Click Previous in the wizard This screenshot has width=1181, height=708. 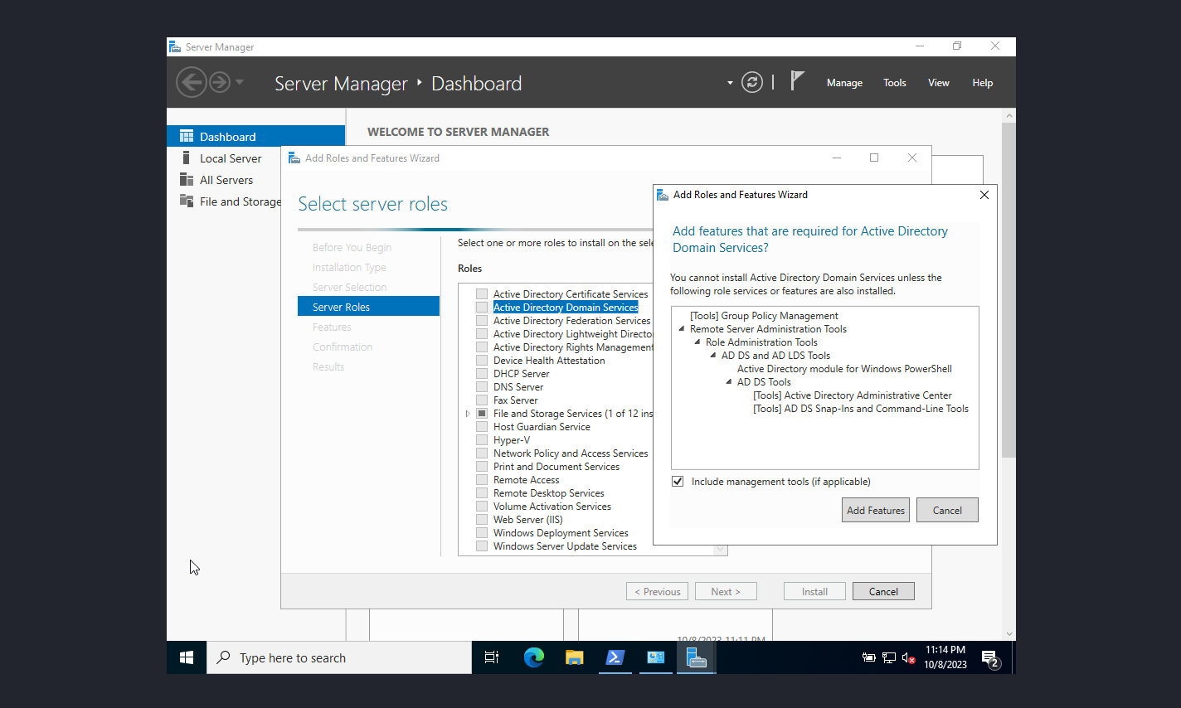pyautogui.click(x=658, y=591)
